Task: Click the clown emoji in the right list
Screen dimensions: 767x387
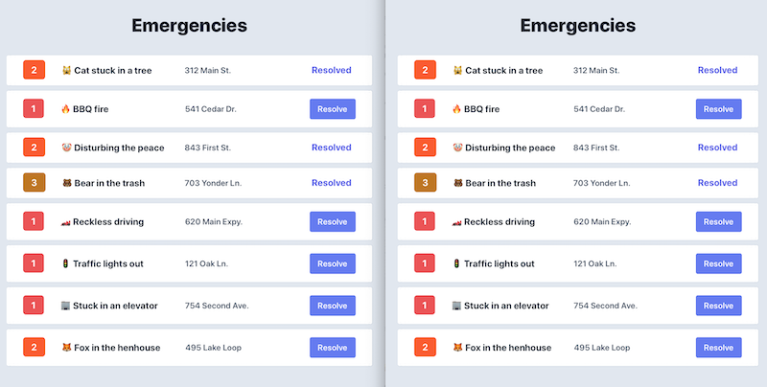Action: tap(457, 148)
